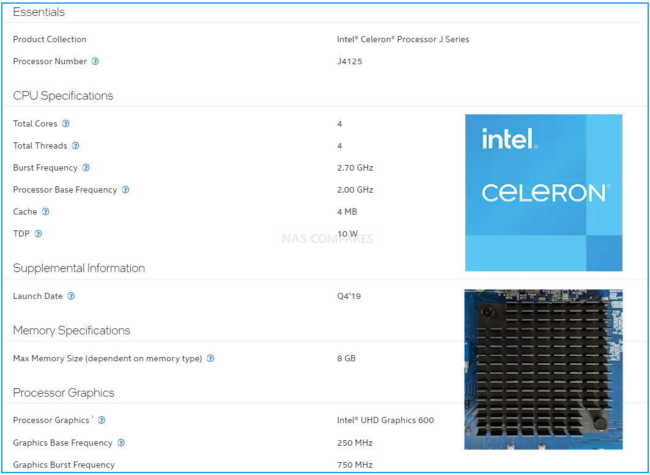Click the Processor Number label
The width and height of the screenshot is (650, 475).
pos(50,61)
